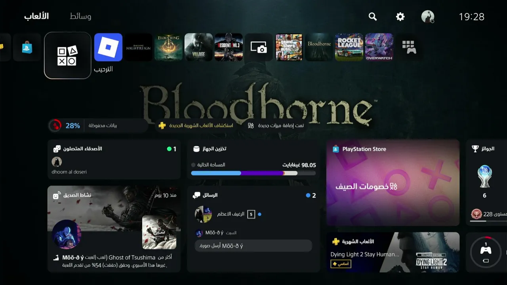Switch to the الألعاب tab
507x285 pixels.
click(x=36, y=16)
